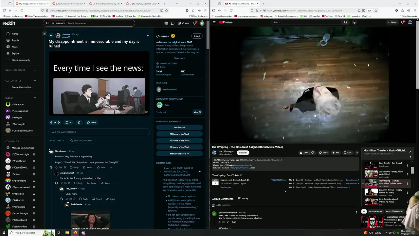Open Our Discord bookmark
The width and height of the screenshot is (419, 236).
(179, 128)
